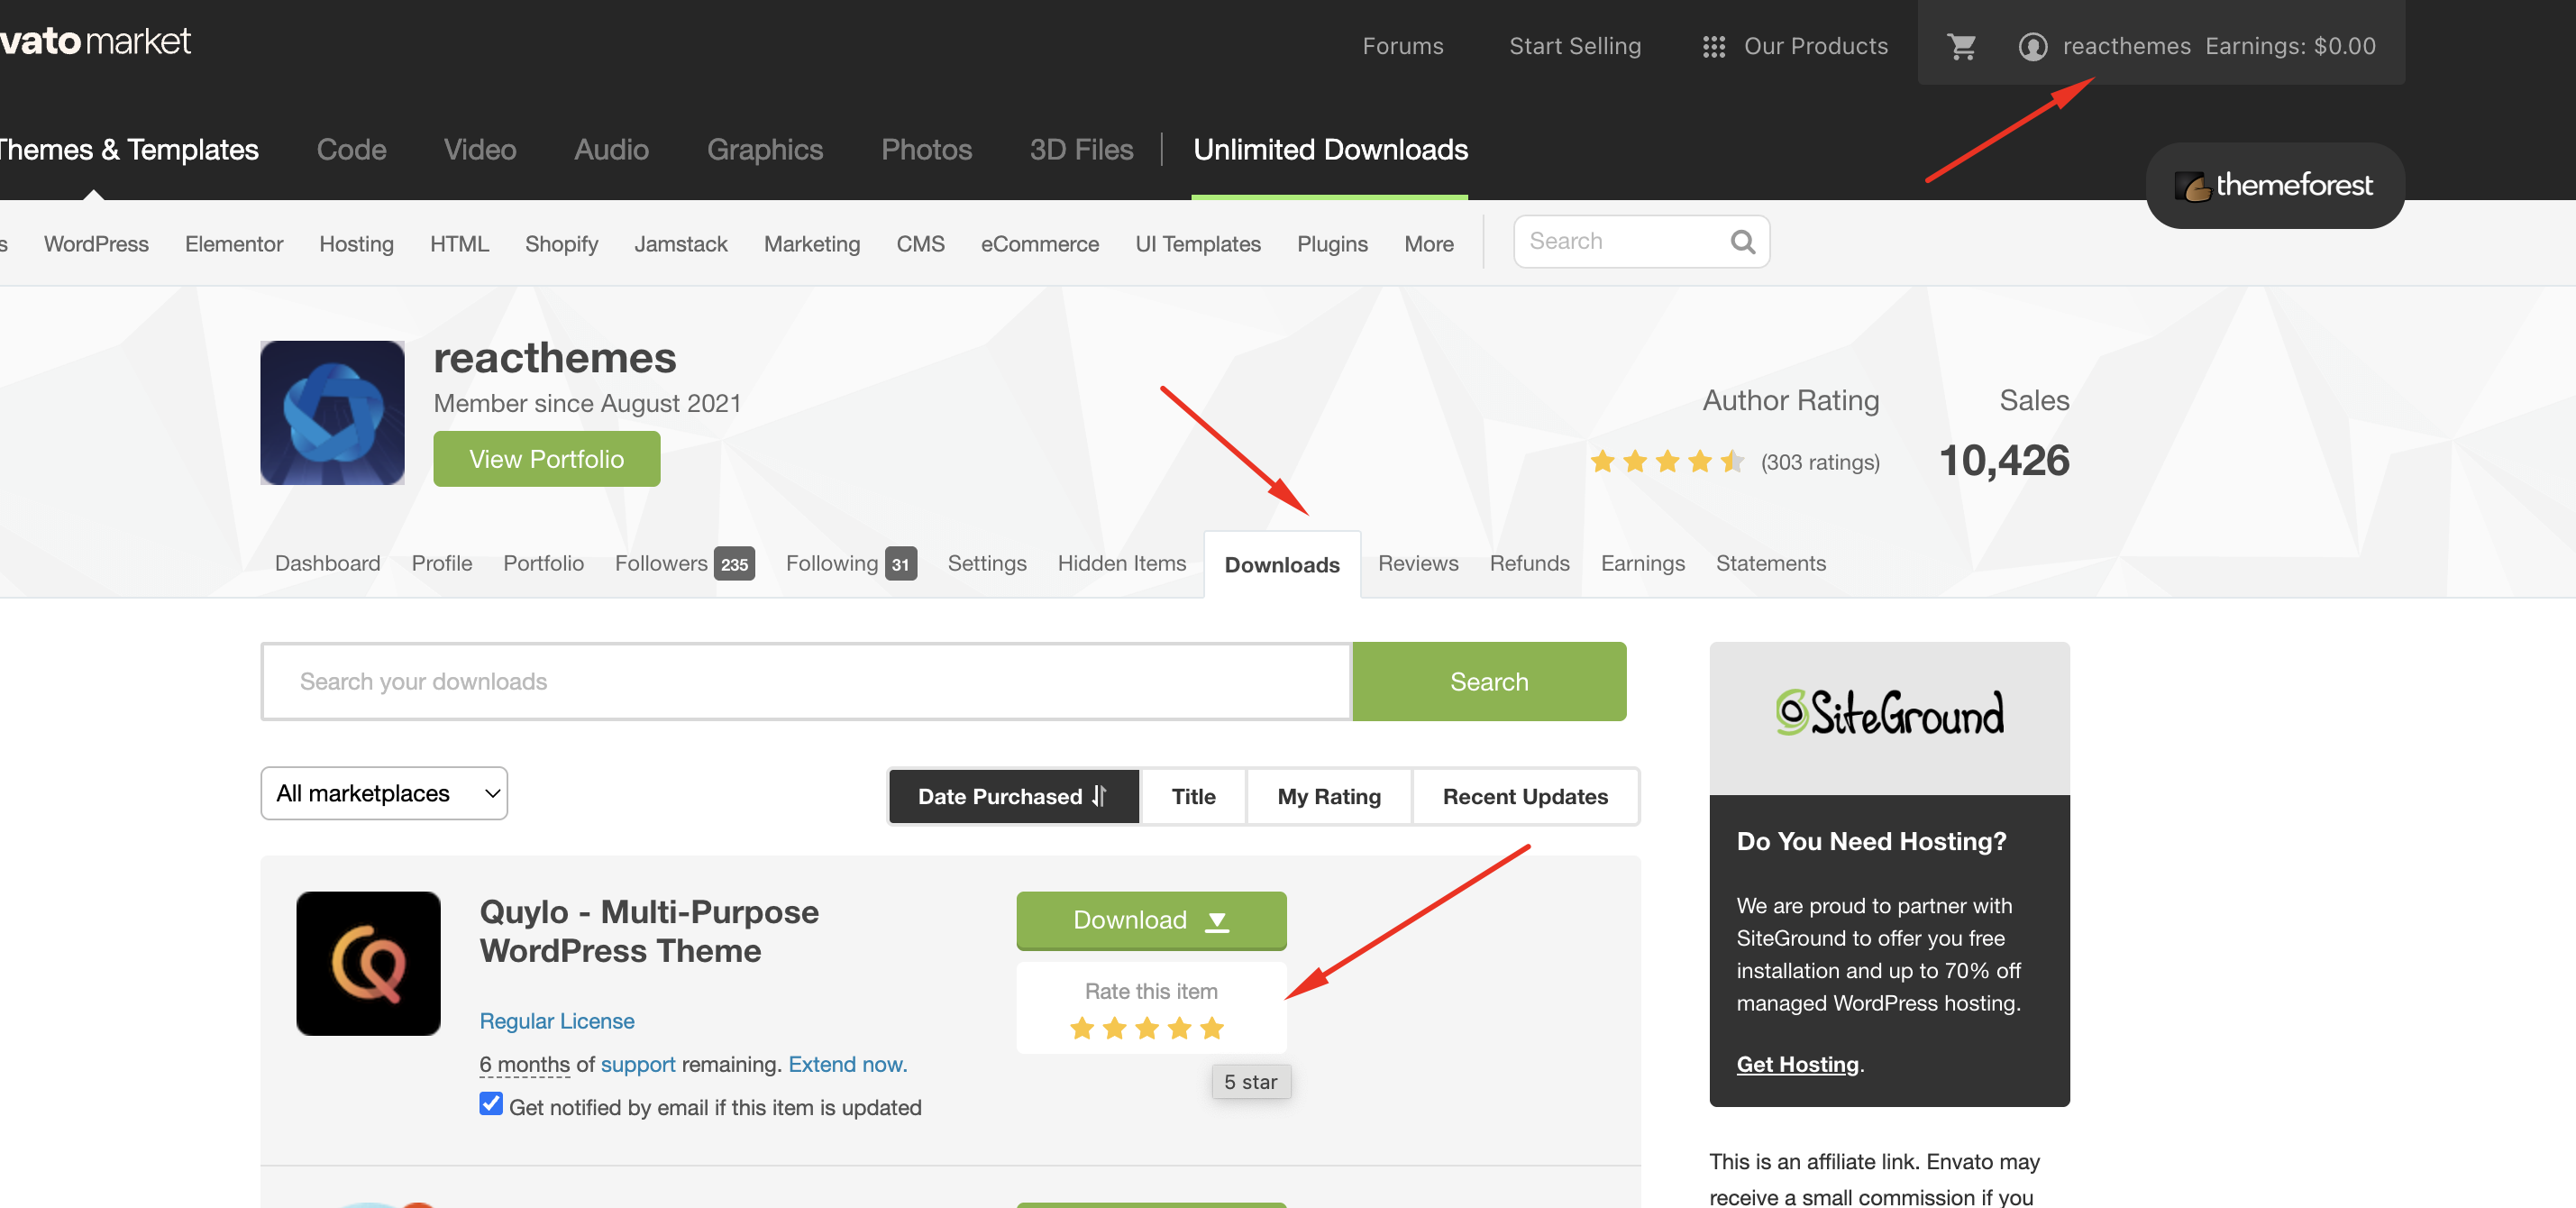
Task: Open the Followers tab
Action: pyautogui.click(x=684, y=563)
